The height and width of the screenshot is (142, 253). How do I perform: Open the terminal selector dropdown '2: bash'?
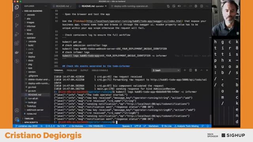[x=166, y=70]
